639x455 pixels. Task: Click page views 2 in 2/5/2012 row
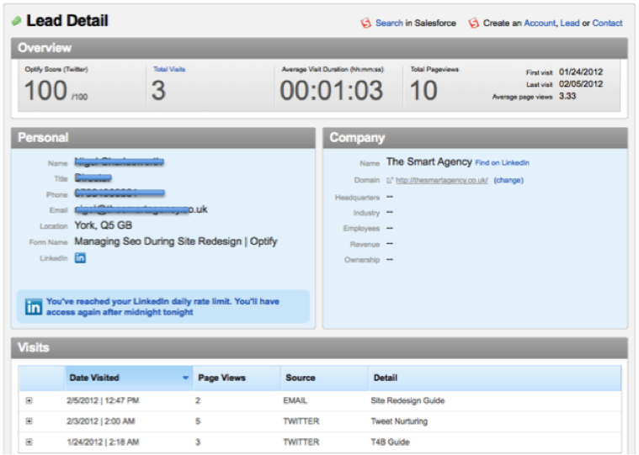pos(198,400)
